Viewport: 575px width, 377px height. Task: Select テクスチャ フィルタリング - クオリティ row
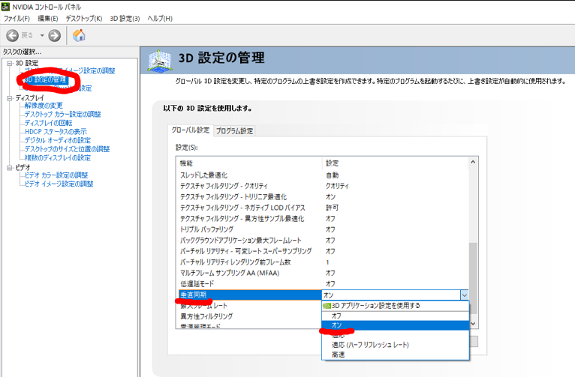coord(324,186)
